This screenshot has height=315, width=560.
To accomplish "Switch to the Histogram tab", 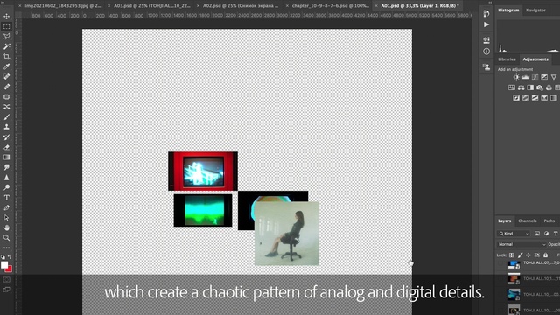I will tap(508, 10).
